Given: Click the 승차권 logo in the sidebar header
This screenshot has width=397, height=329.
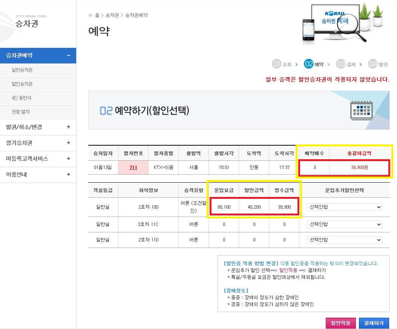Looking at the screenshot, I should (x=26, y=23).
